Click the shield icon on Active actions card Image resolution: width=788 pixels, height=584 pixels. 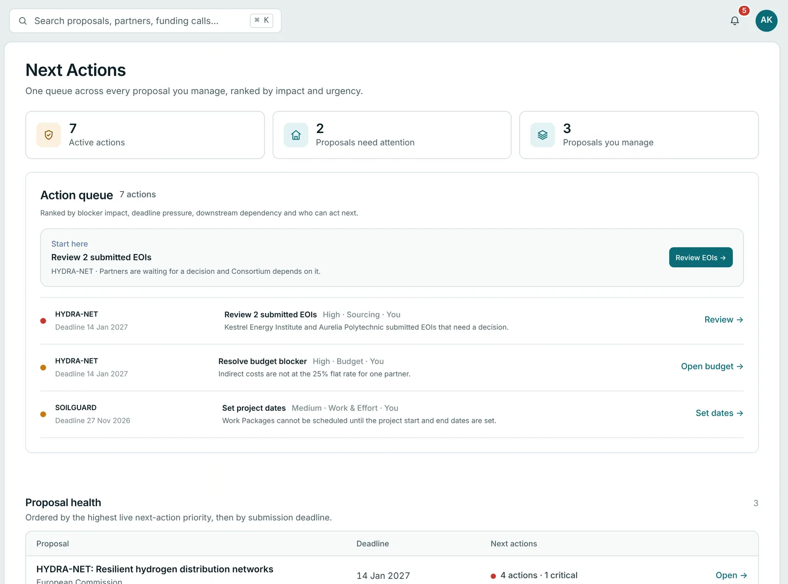[x=49, y=135]
